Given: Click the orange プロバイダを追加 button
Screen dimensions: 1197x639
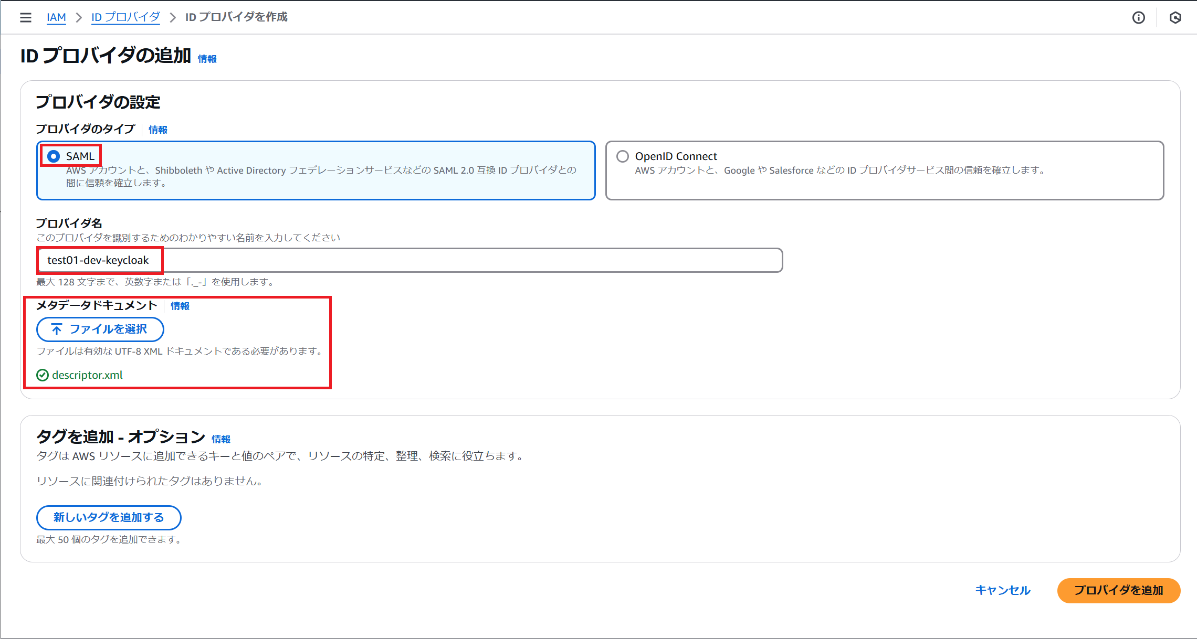Looking at the screenshot, I should coord(1118,590).
